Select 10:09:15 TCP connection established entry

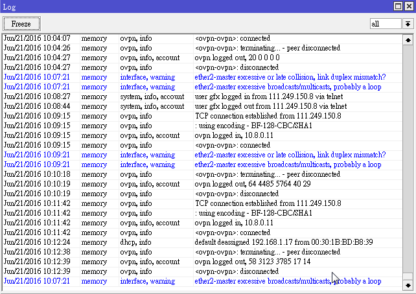[x=203, y=116]
